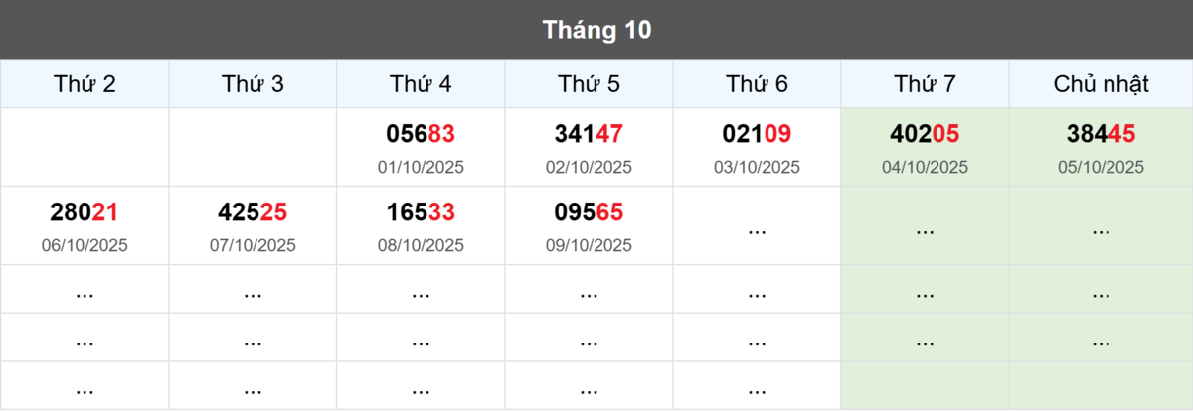Open result 42525 for 07/10/2025
The image size is (1193, 412).
253,212
